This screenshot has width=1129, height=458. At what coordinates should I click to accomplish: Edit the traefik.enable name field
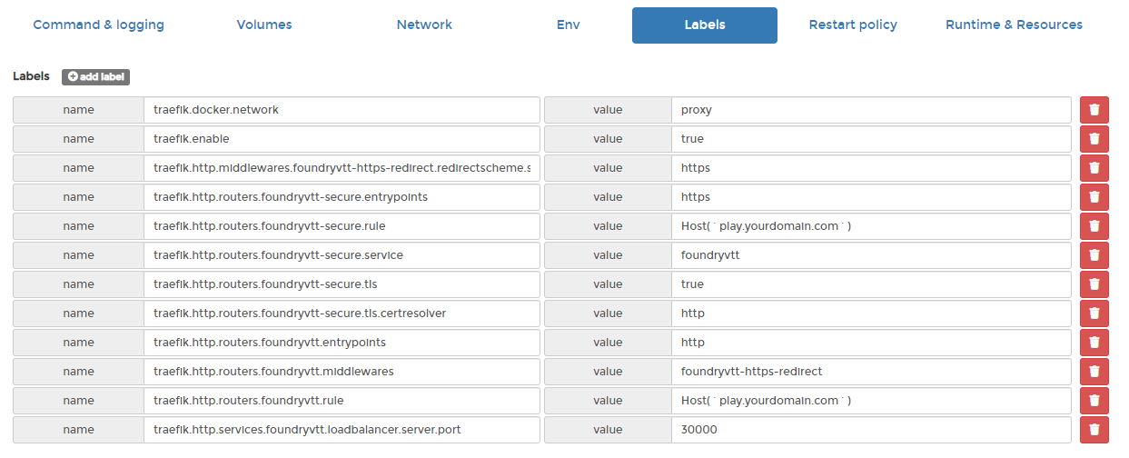tap(341, 139)
